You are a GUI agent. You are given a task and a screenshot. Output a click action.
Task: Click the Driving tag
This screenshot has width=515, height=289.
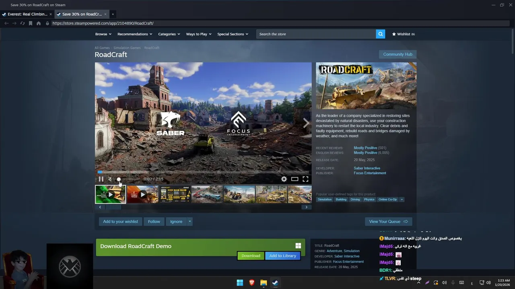[x=355, y=199]
